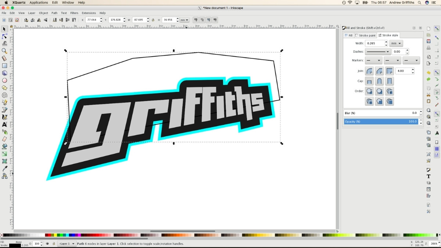Click the first stroke Order option button
The height and width of the screenshot is (248, 441).
pyautogui.click(x=369, y=91)
